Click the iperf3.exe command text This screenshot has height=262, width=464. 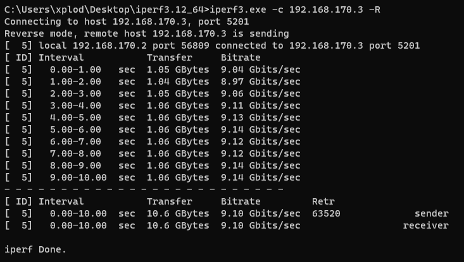[x=237, y=9]
